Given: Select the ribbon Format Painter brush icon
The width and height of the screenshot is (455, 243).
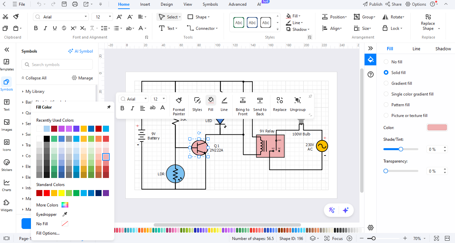Looking at the screenshot, I should [16, 17].
